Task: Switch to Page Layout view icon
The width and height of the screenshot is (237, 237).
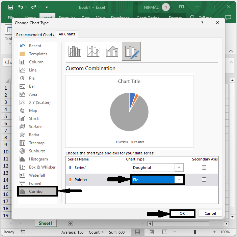Action: 151,232
